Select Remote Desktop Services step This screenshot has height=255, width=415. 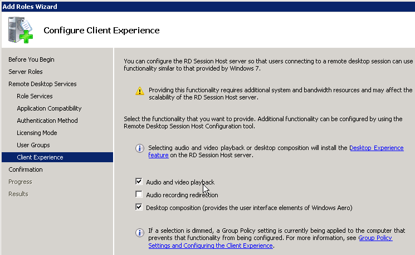click(x=42, y=84)
